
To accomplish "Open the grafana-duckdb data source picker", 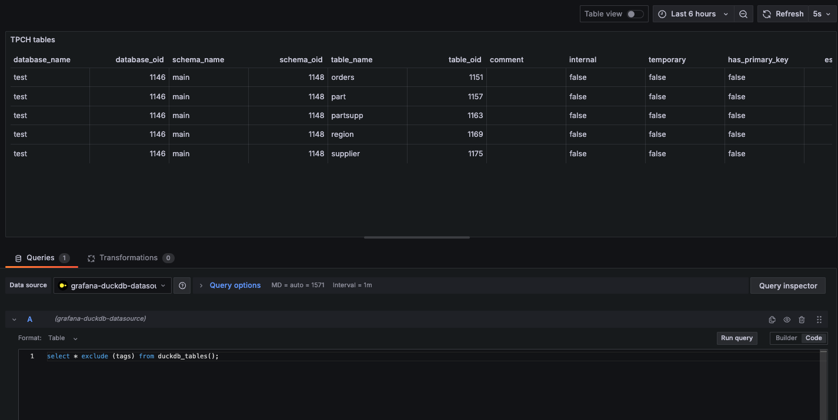I will pyautogui.click(x=112, y=285).
